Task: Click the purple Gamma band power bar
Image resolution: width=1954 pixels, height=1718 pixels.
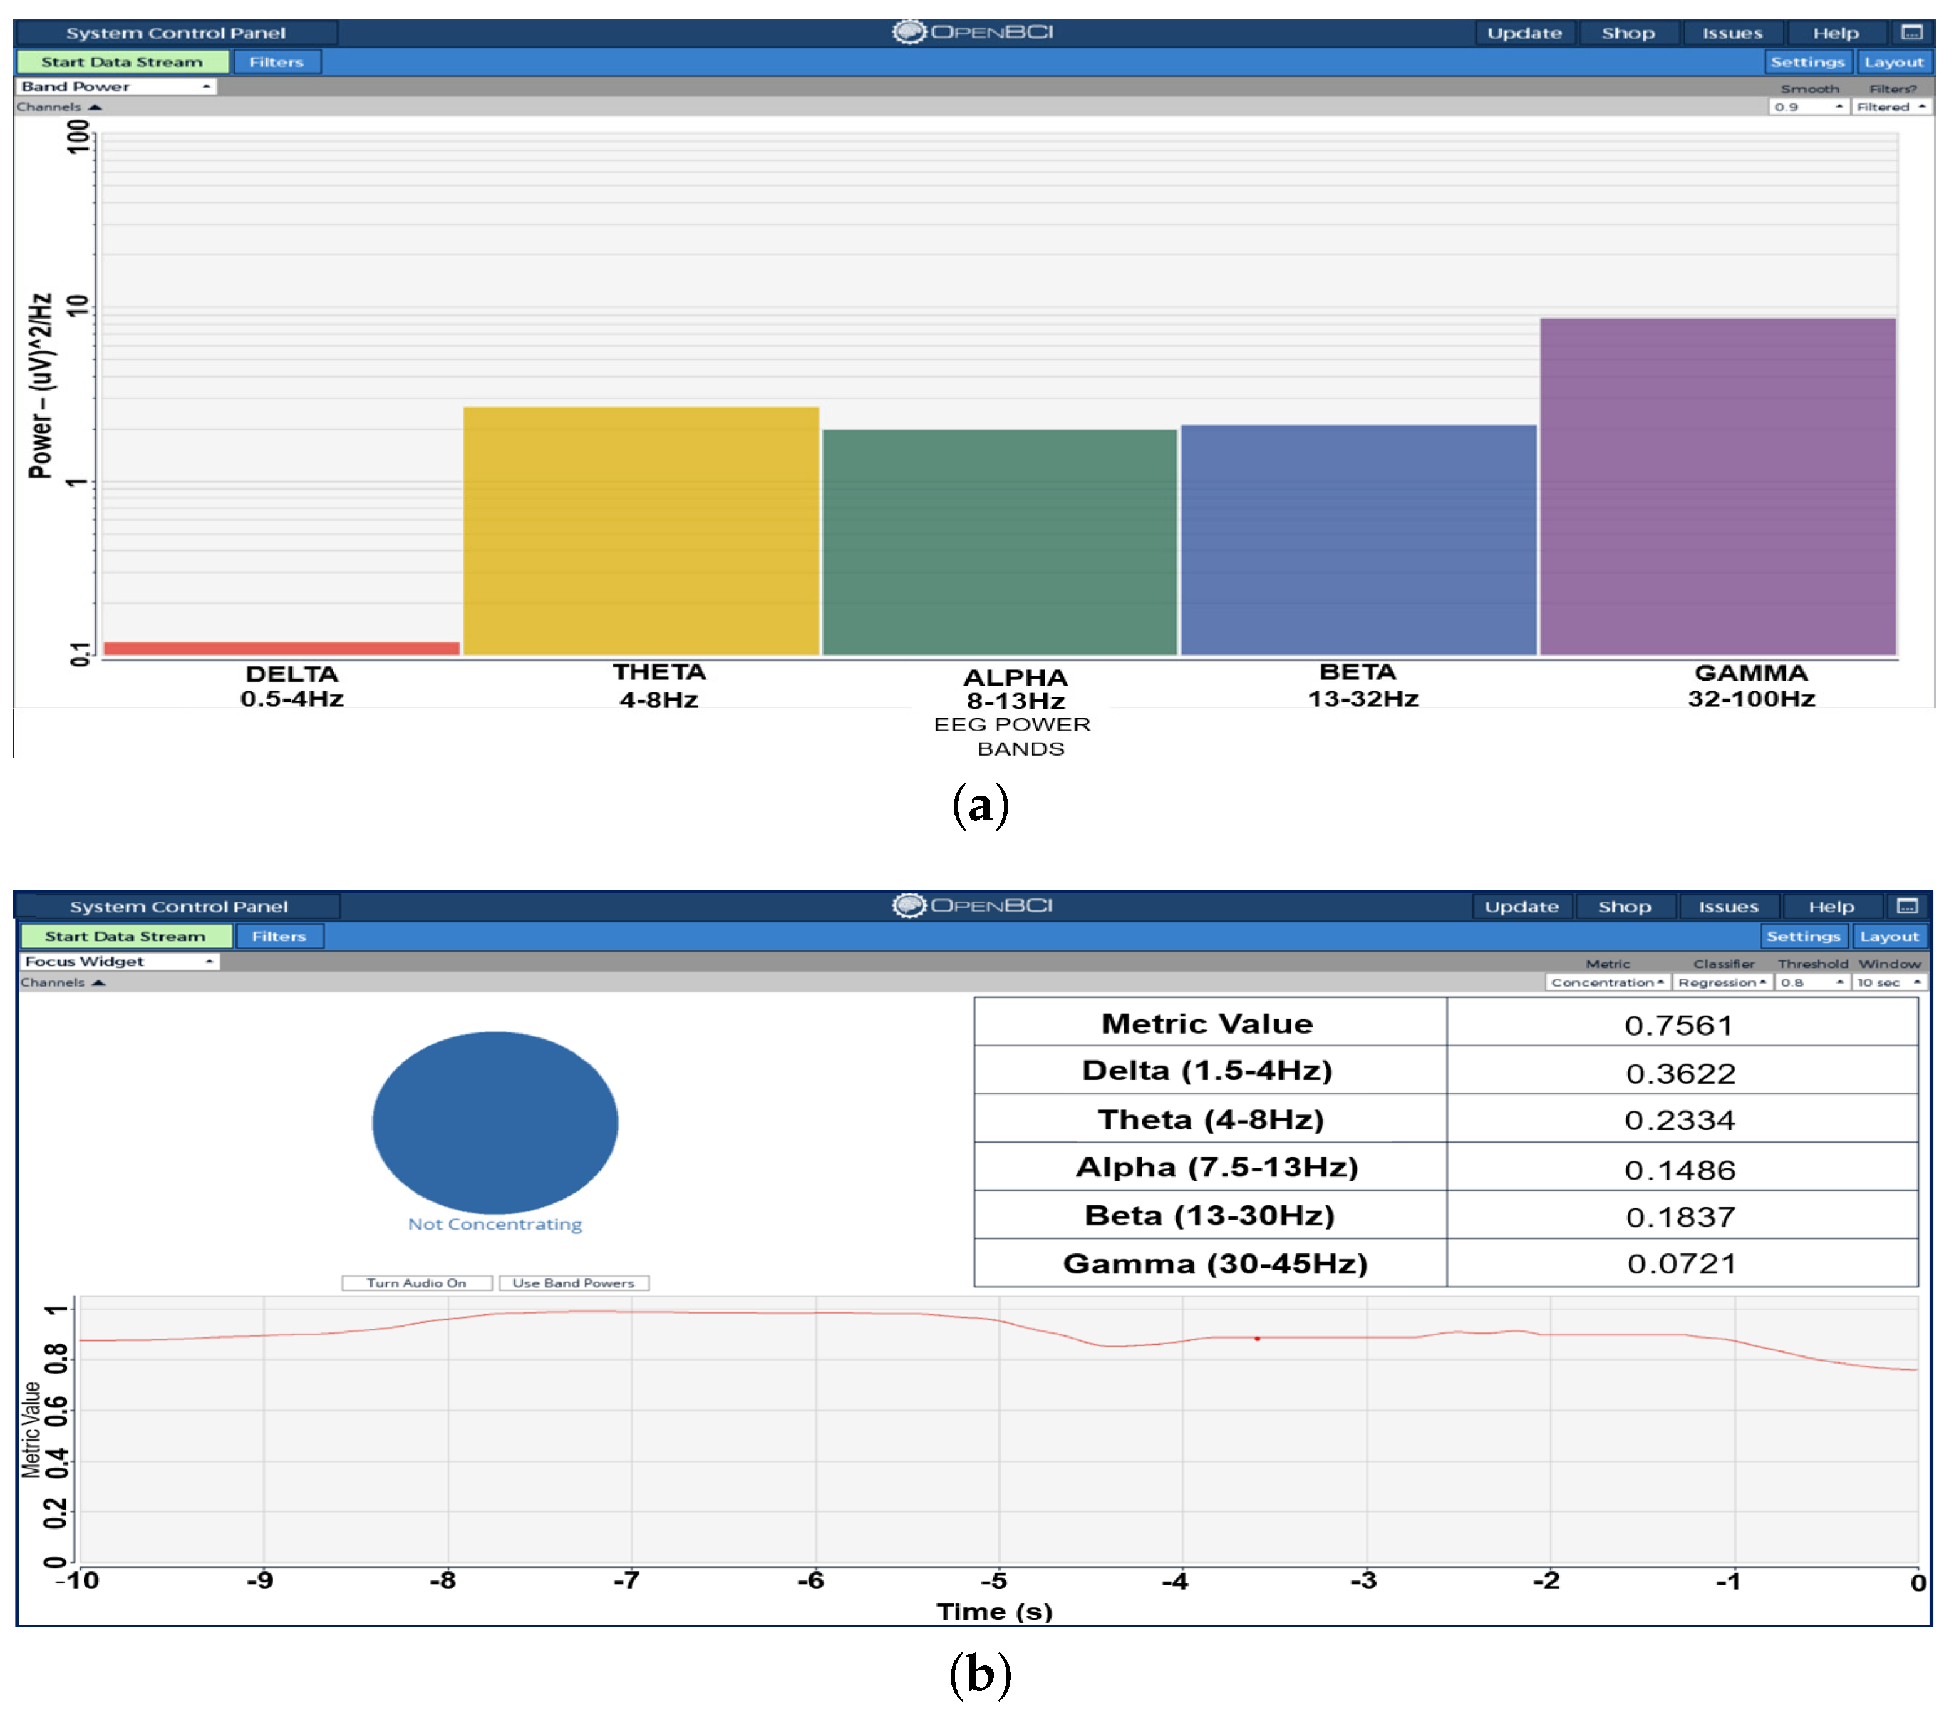Action: [x=1718, y=485]
